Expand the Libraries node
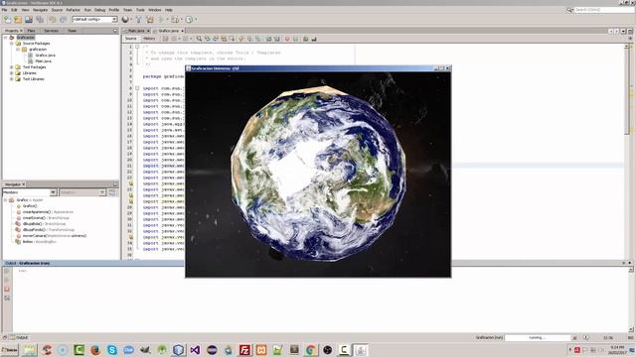The image size is (636, 357). (x=12, y=73)
